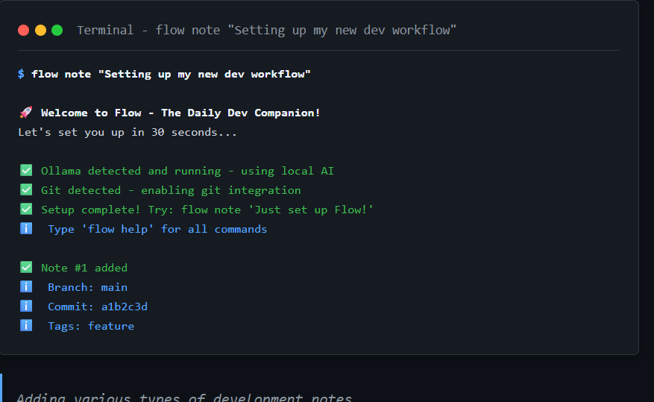Viewport: 654px width, 402px height.
Task: Click the green check beside Ollama detected
Action: coord(26,170)
